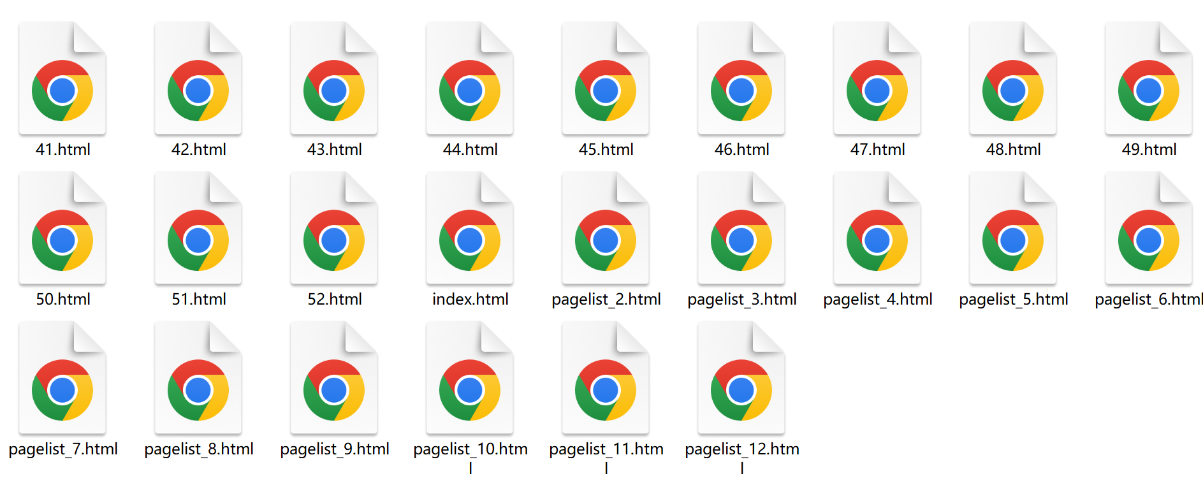Click the file name text 45.html

pos(606,149)
